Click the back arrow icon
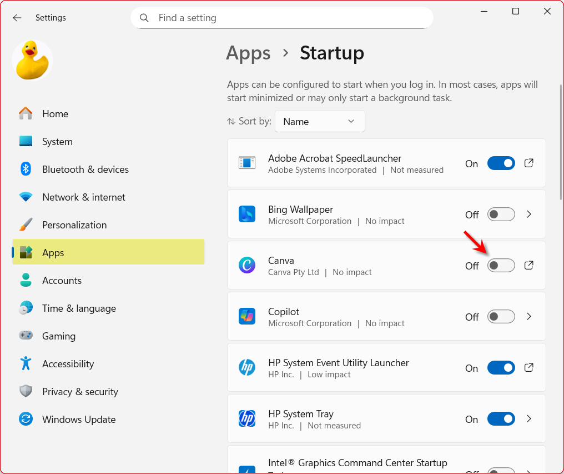The width and height of the screenshot is (564, 474). (x=17, y=18)
